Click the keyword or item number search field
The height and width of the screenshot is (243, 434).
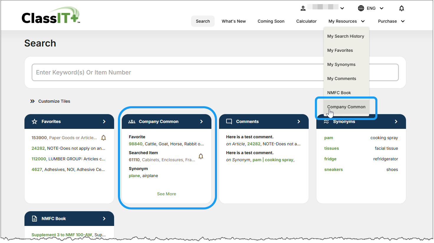177,72
